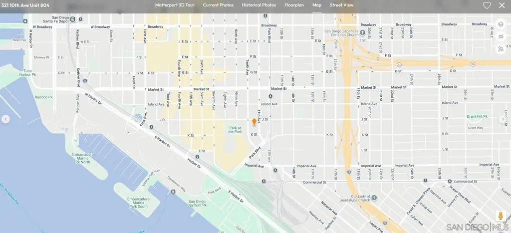Click the yellow Street View pegman
Image resolution: width=511 pixels, height=233 pixels.
tap(501, 216)
